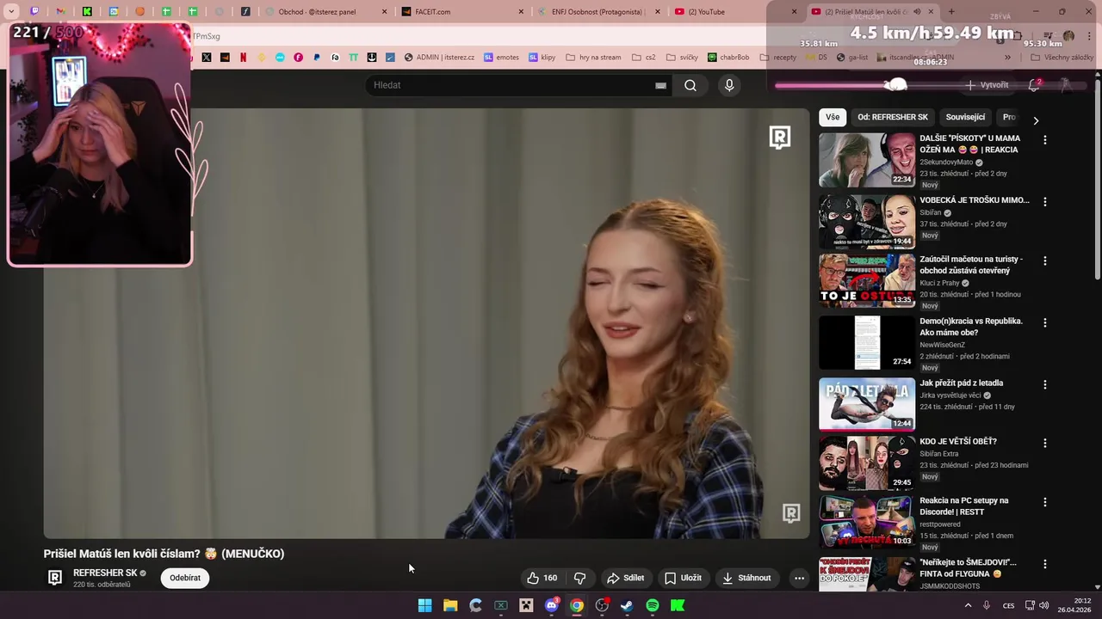Save video using Uložit button

tap(683, 578)
